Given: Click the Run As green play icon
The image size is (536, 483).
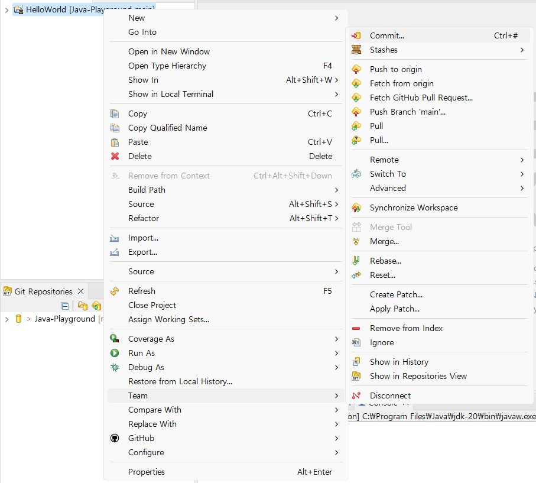Looking at the screenshot, I should (x=115, y=353).
